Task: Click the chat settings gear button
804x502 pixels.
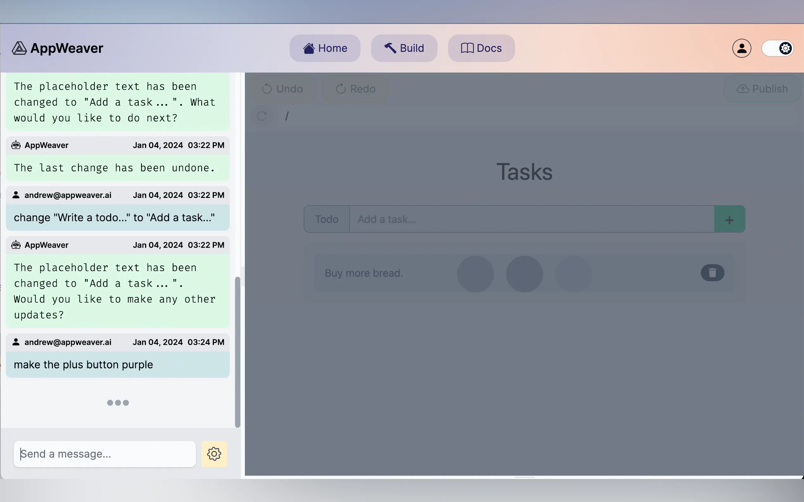Action: (x=214, y=454)
